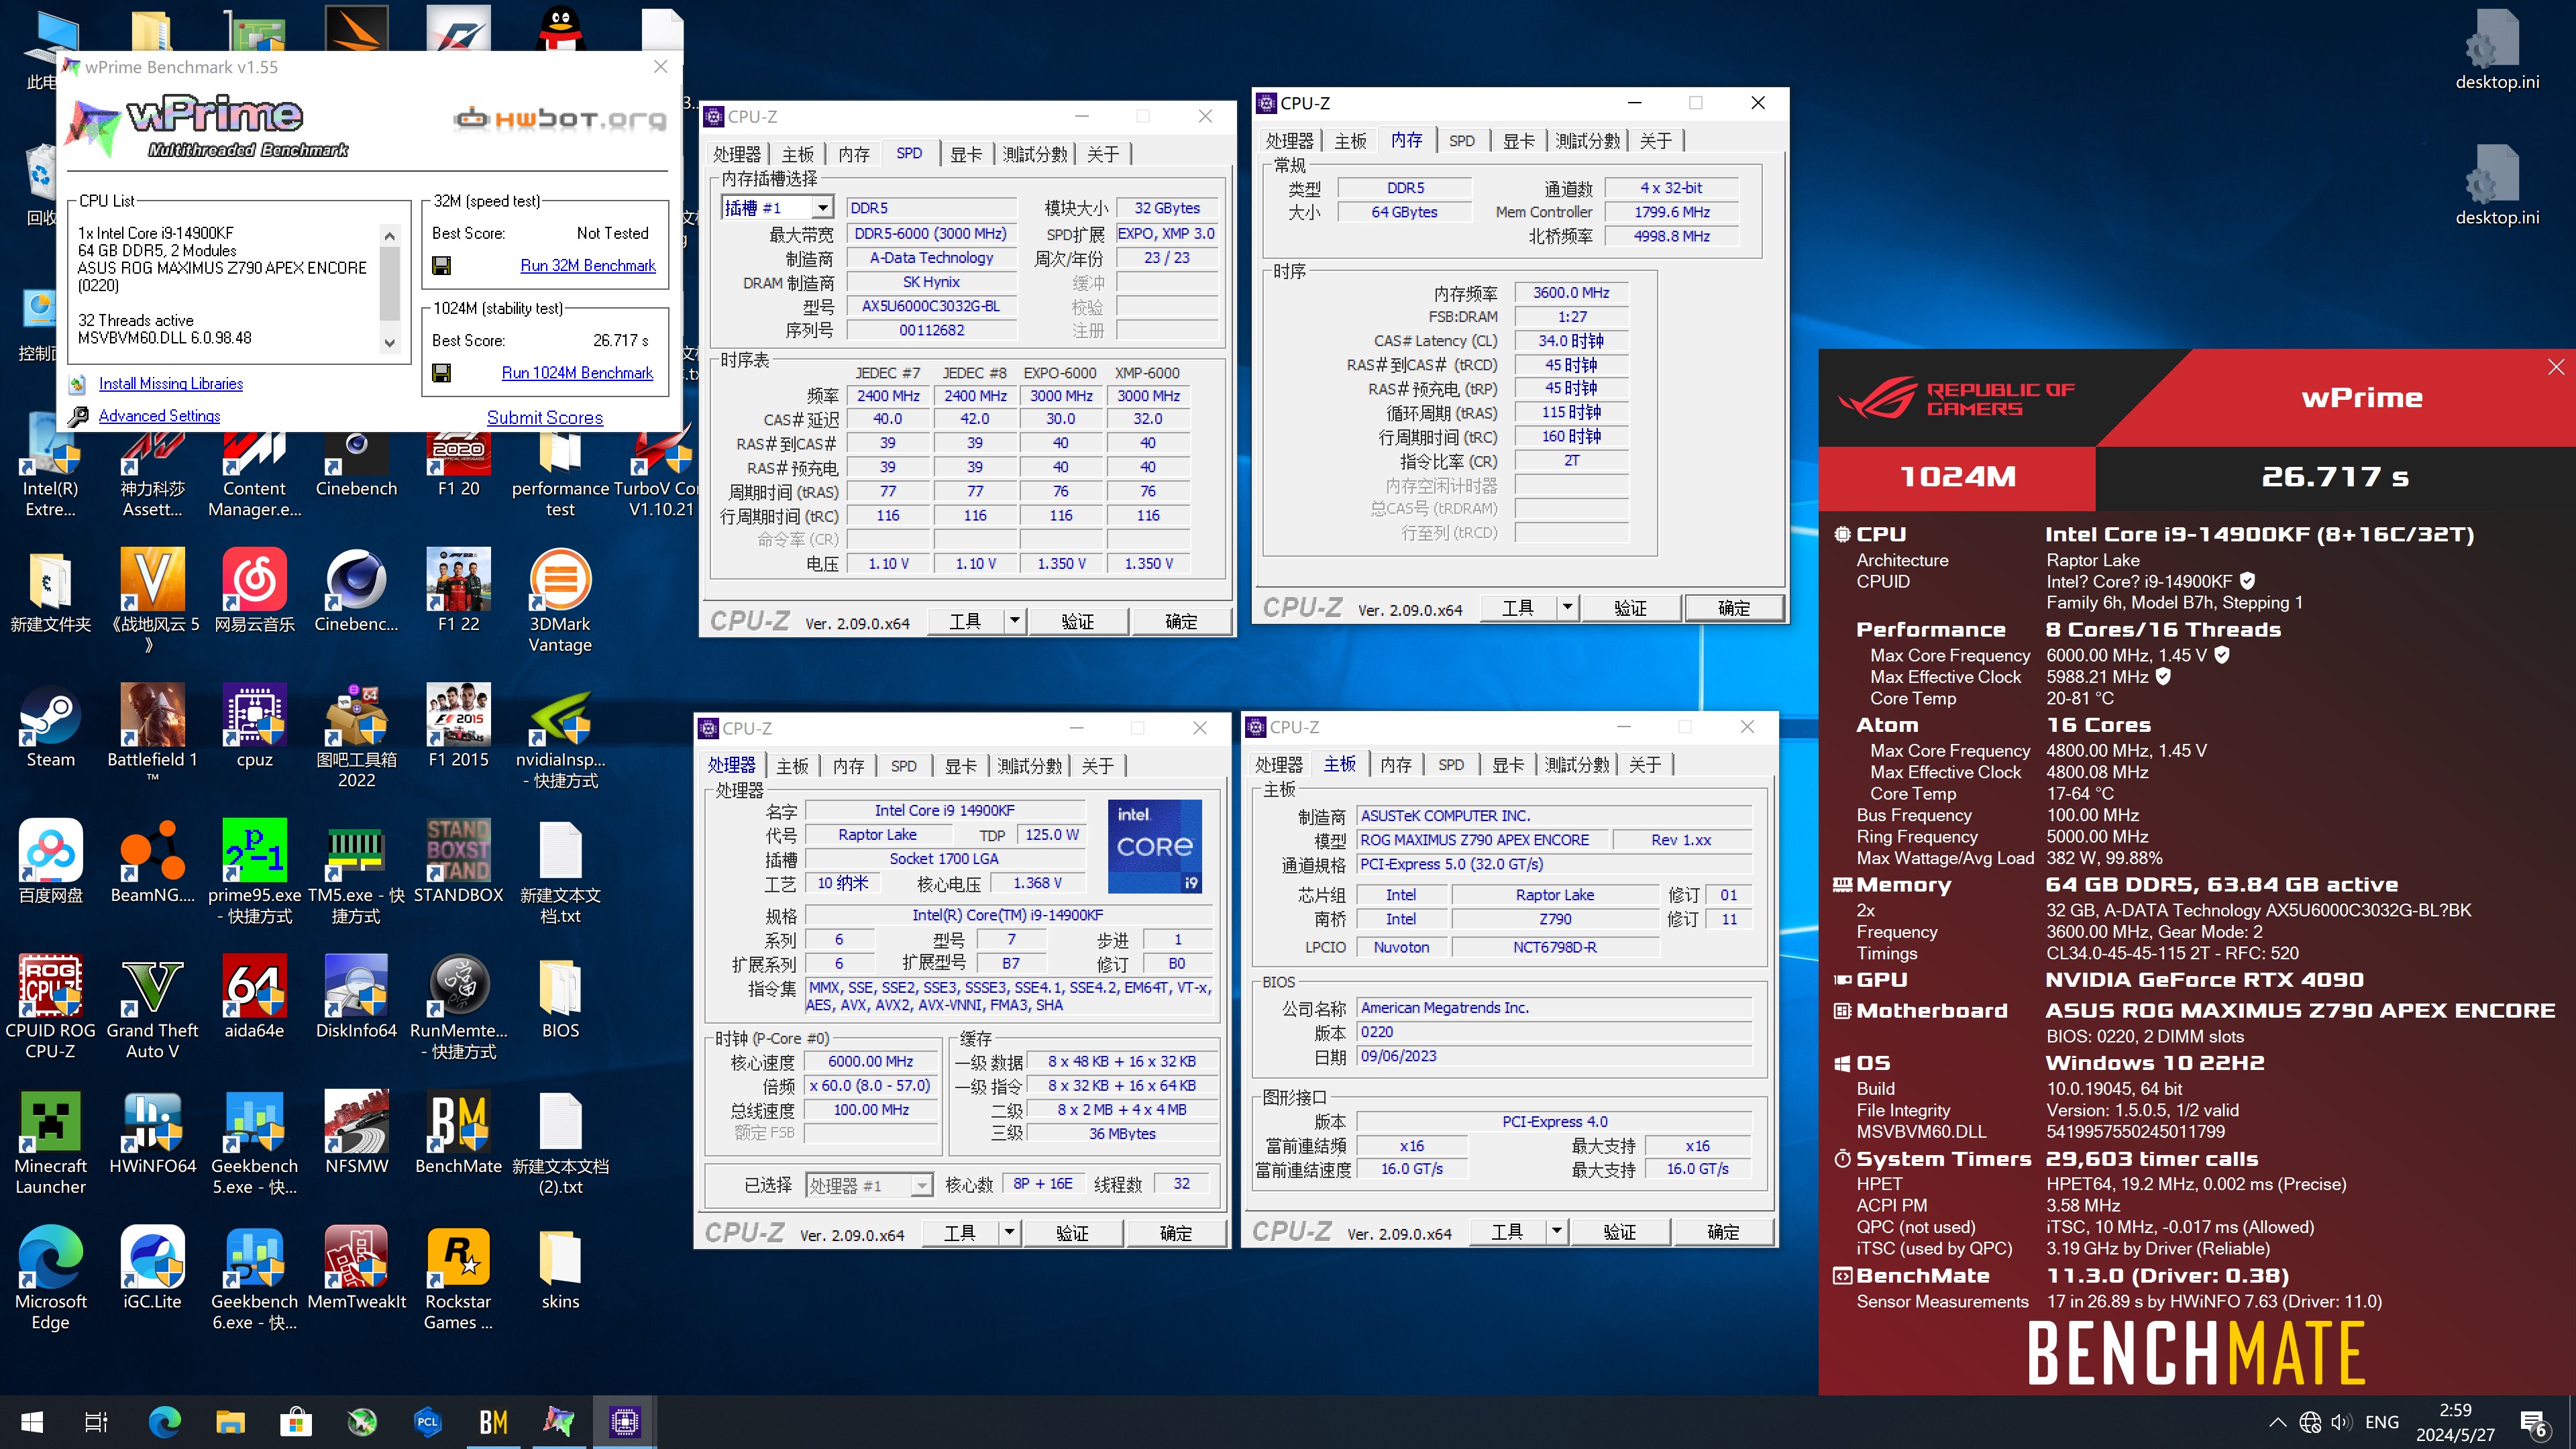Open aida64e desktop shortcut

(254, 998)
